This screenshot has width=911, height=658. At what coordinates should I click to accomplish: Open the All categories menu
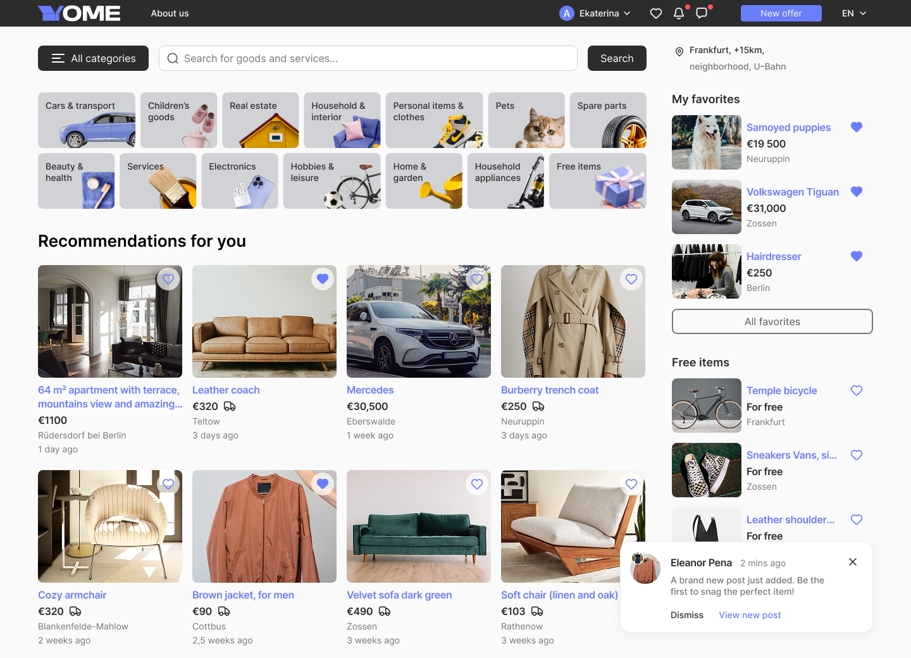(x=93, y=58)
